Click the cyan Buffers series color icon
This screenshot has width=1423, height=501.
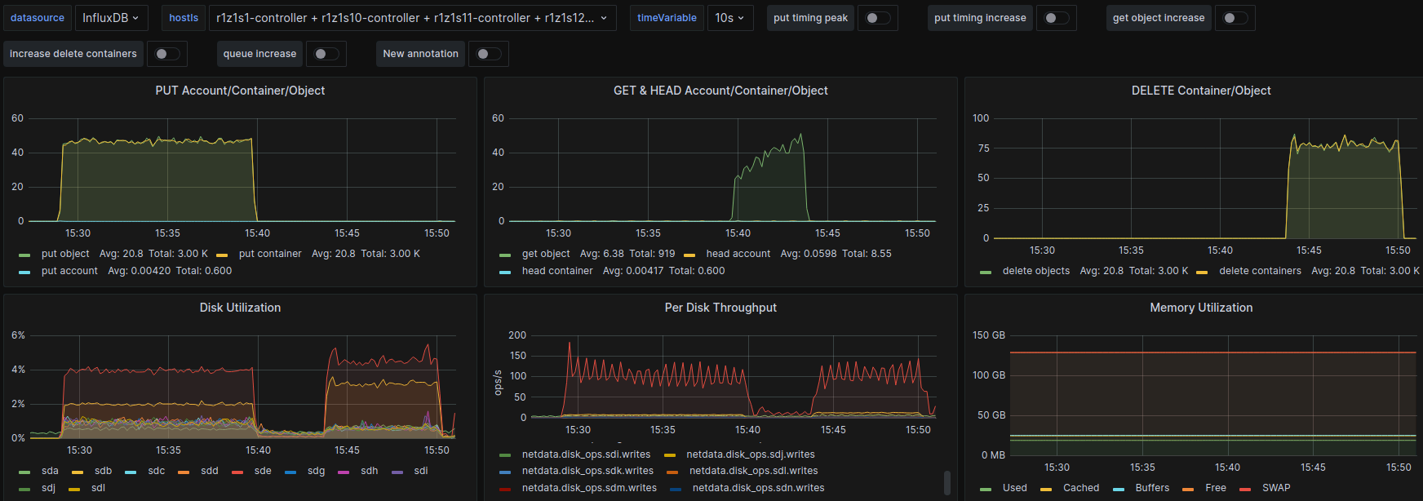click(x=1119, y=489)
